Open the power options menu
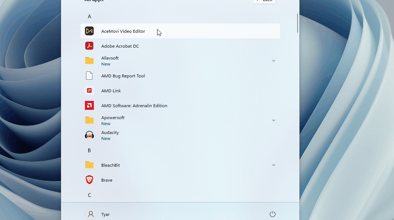 click(x=272, y=214)
